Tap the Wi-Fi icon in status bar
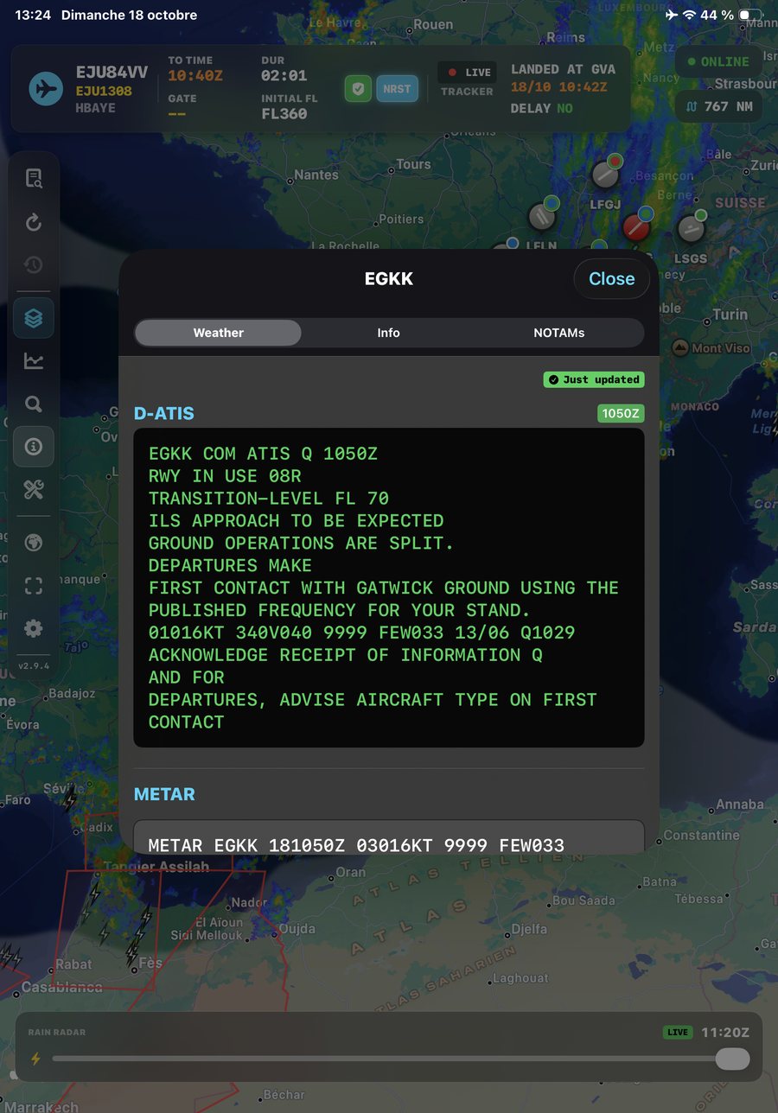Viewport: 778px width, 1113px height. (689, 15)
